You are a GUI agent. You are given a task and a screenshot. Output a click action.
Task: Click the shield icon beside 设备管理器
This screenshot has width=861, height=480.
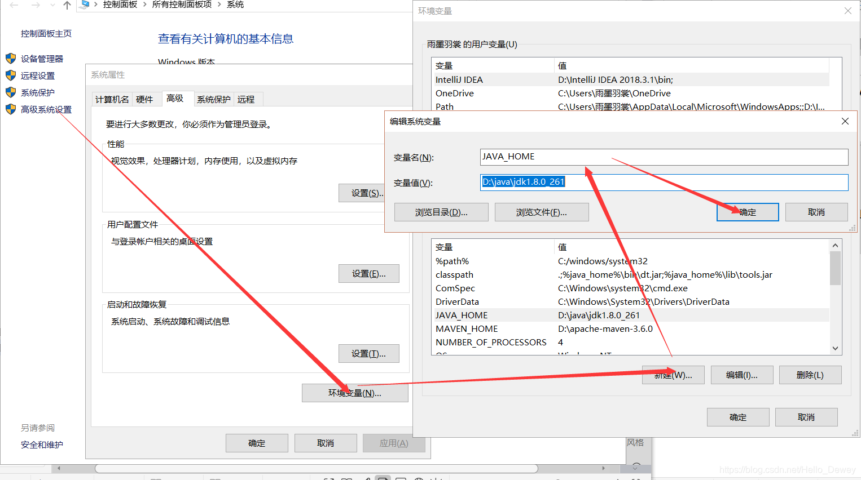(x=11, y=59)
